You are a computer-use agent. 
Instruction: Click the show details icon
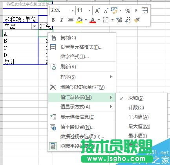pyautogui.click(x=53, y=117)
